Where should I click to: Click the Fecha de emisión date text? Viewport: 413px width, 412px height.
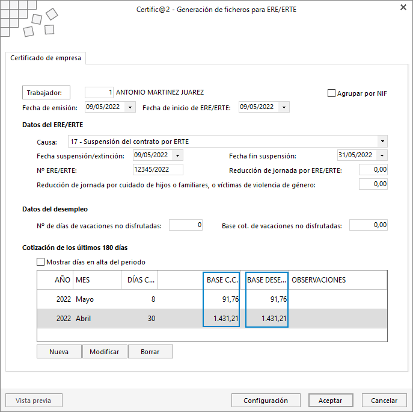click(x=103, y=107)
